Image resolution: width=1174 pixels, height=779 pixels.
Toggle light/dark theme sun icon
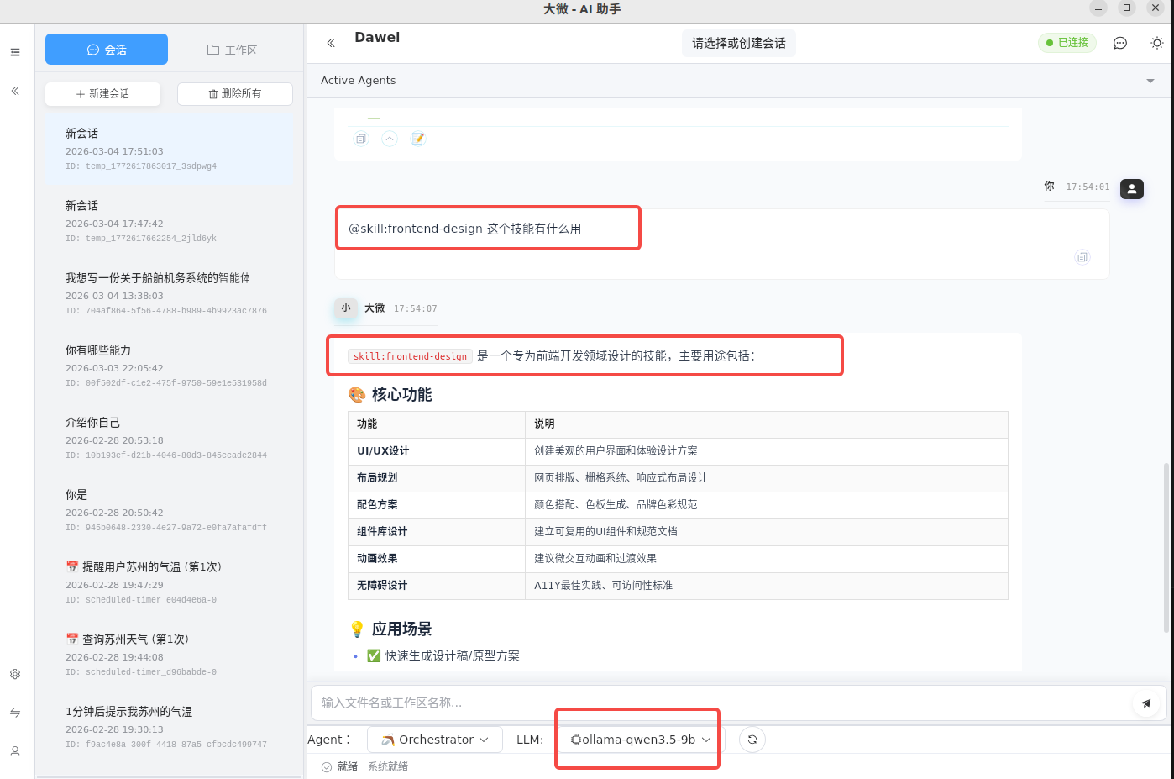1156,43
